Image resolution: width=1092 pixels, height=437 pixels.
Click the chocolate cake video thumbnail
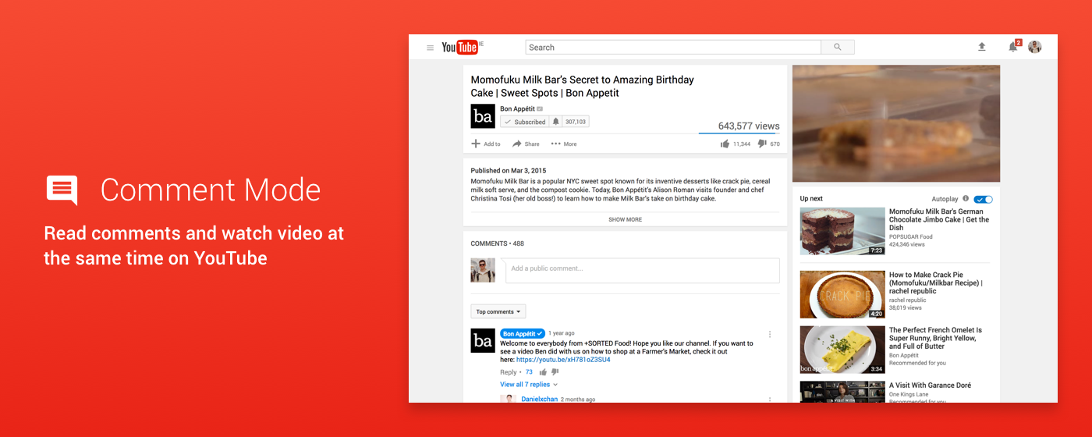842,231
